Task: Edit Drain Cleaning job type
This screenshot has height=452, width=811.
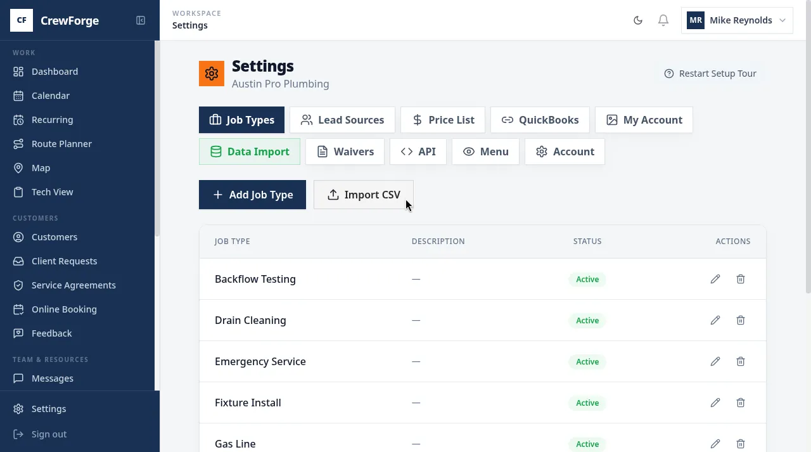Action: [x=715, y=320]
